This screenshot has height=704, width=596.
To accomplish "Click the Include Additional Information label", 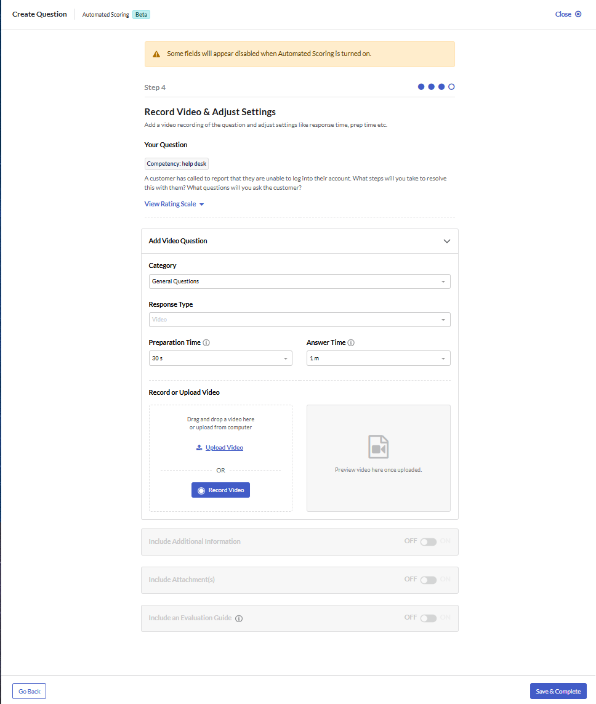I will pyautogui.click(x=195, y=541).
